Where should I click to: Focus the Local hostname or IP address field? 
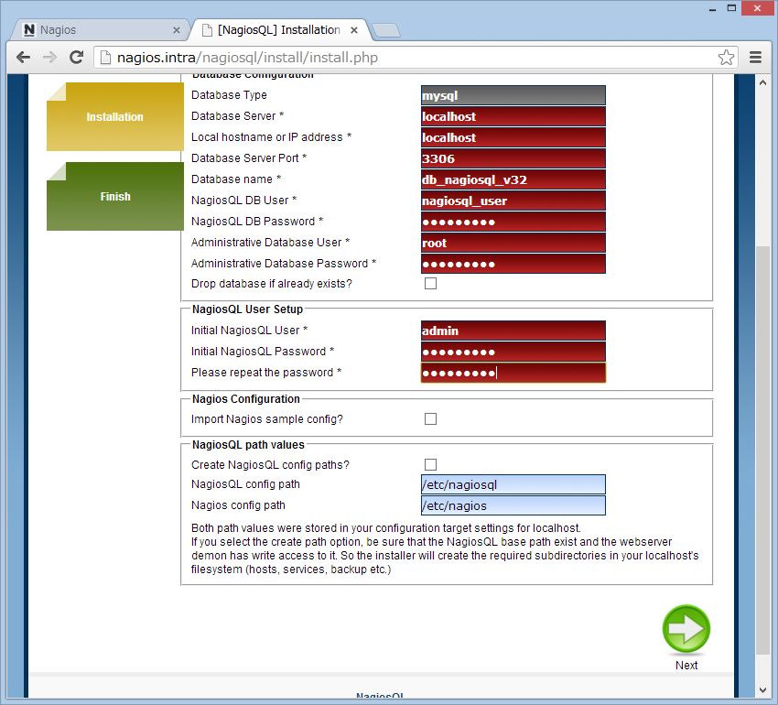point(513,137)
